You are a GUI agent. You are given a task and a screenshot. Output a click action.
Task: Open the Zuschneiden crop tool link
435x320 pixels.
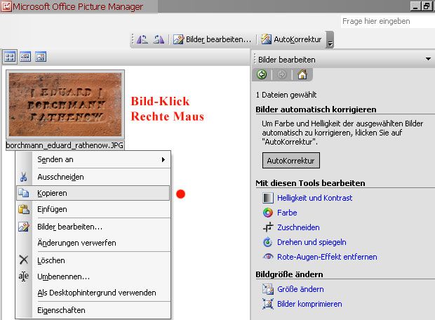click(298, 227)
